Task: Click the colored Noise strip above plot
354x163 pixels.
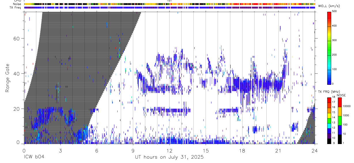Action: click(x=169, y=4)
